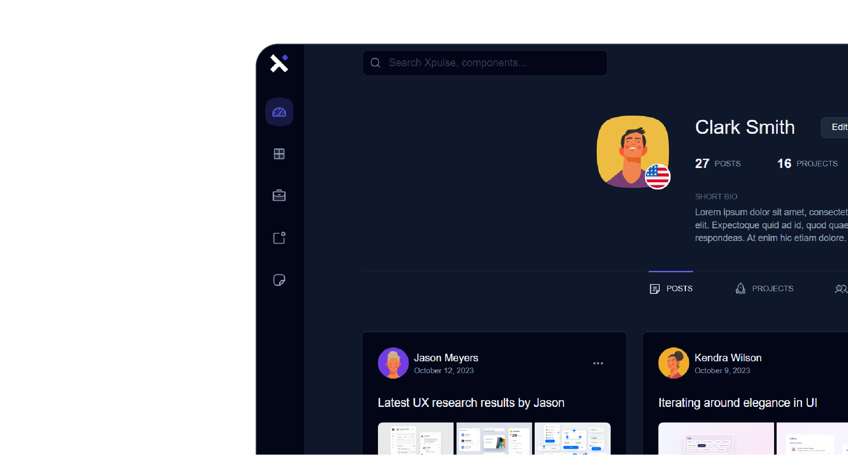Click the mobile device icon in sidebar
The width and height of the screenshot is (848, 455).
(x=279, y=238)
